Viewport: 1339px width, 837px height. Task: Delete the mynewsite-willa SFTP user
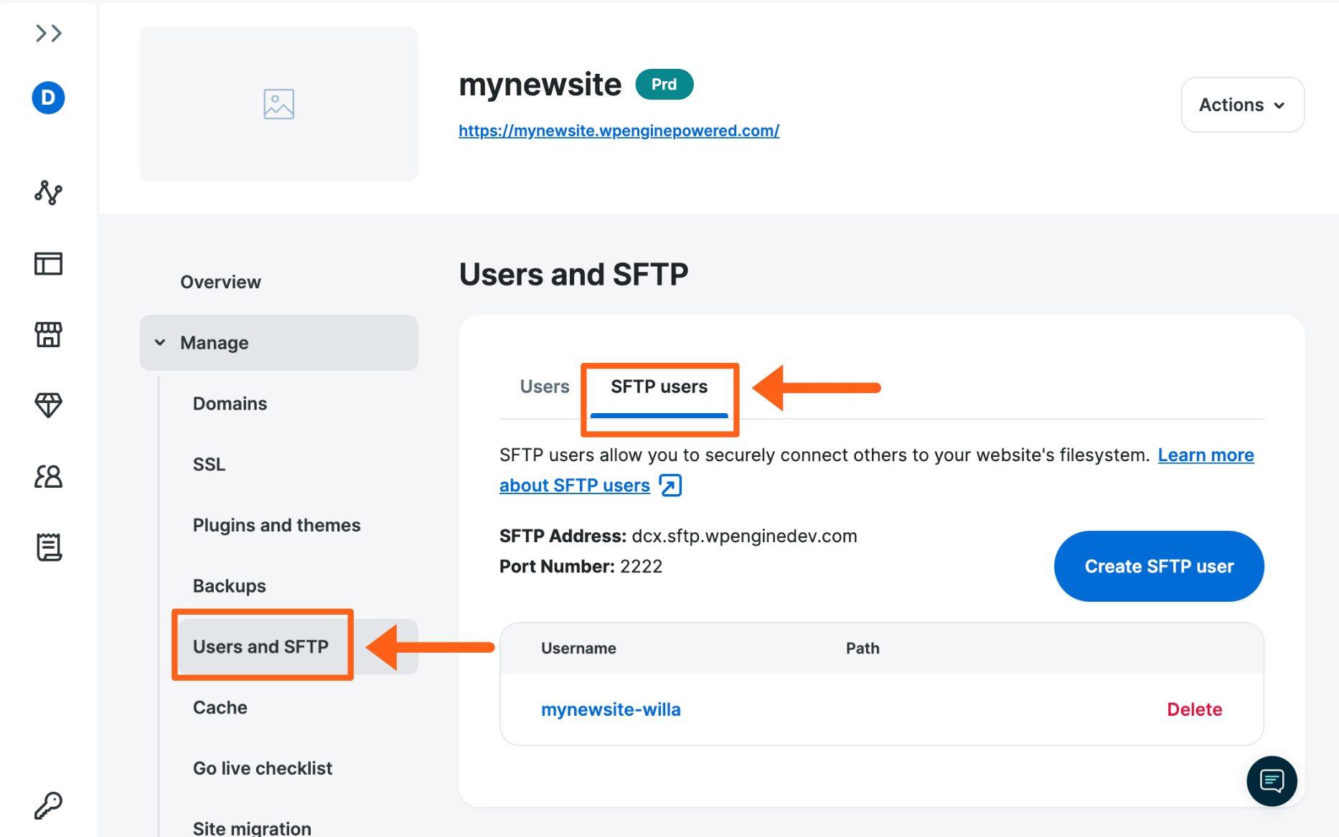(x=1194, y=709)
